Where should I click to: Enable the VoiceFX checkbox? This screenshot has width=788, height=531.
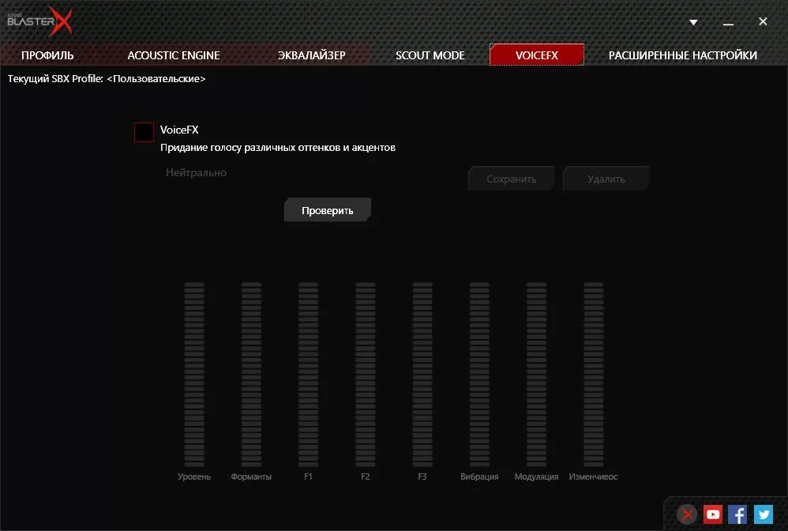[x=144, y=132]
